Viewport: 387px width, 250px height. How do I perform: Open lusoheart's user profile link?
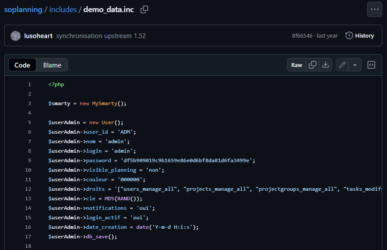(38, 36)
